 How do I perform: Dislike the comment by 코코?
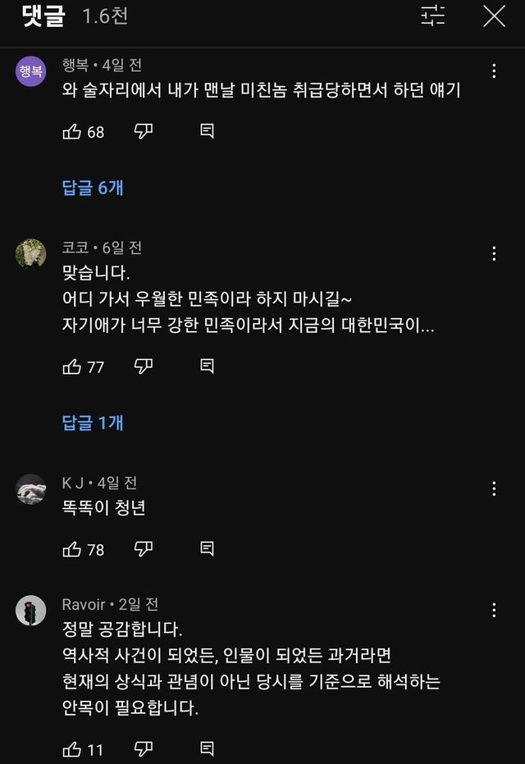[x=144, y=366]
